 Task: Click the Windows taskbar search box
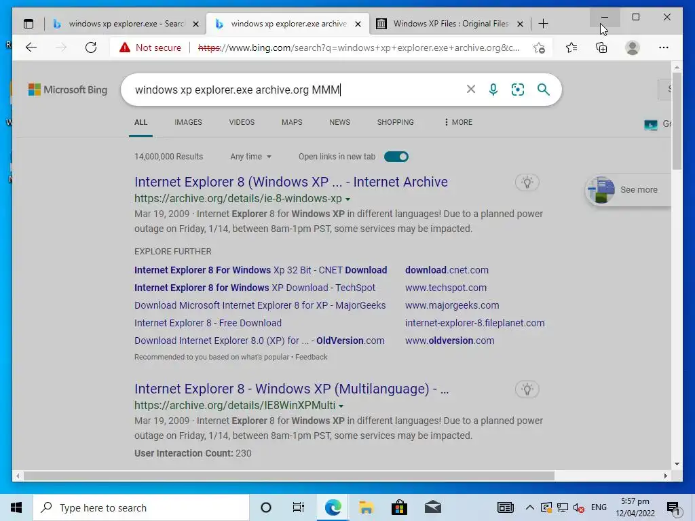[x=141, y=507]
